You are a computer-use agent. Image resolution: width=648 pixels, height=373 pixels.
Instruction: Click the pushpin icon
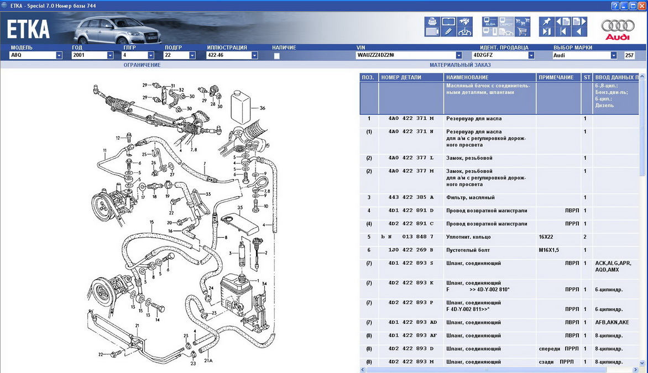pyautogui.click(x=546, y=22)
